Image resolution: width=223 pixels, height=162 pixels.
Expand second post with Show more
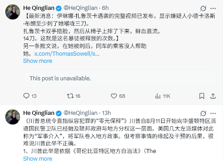(38, 158)
